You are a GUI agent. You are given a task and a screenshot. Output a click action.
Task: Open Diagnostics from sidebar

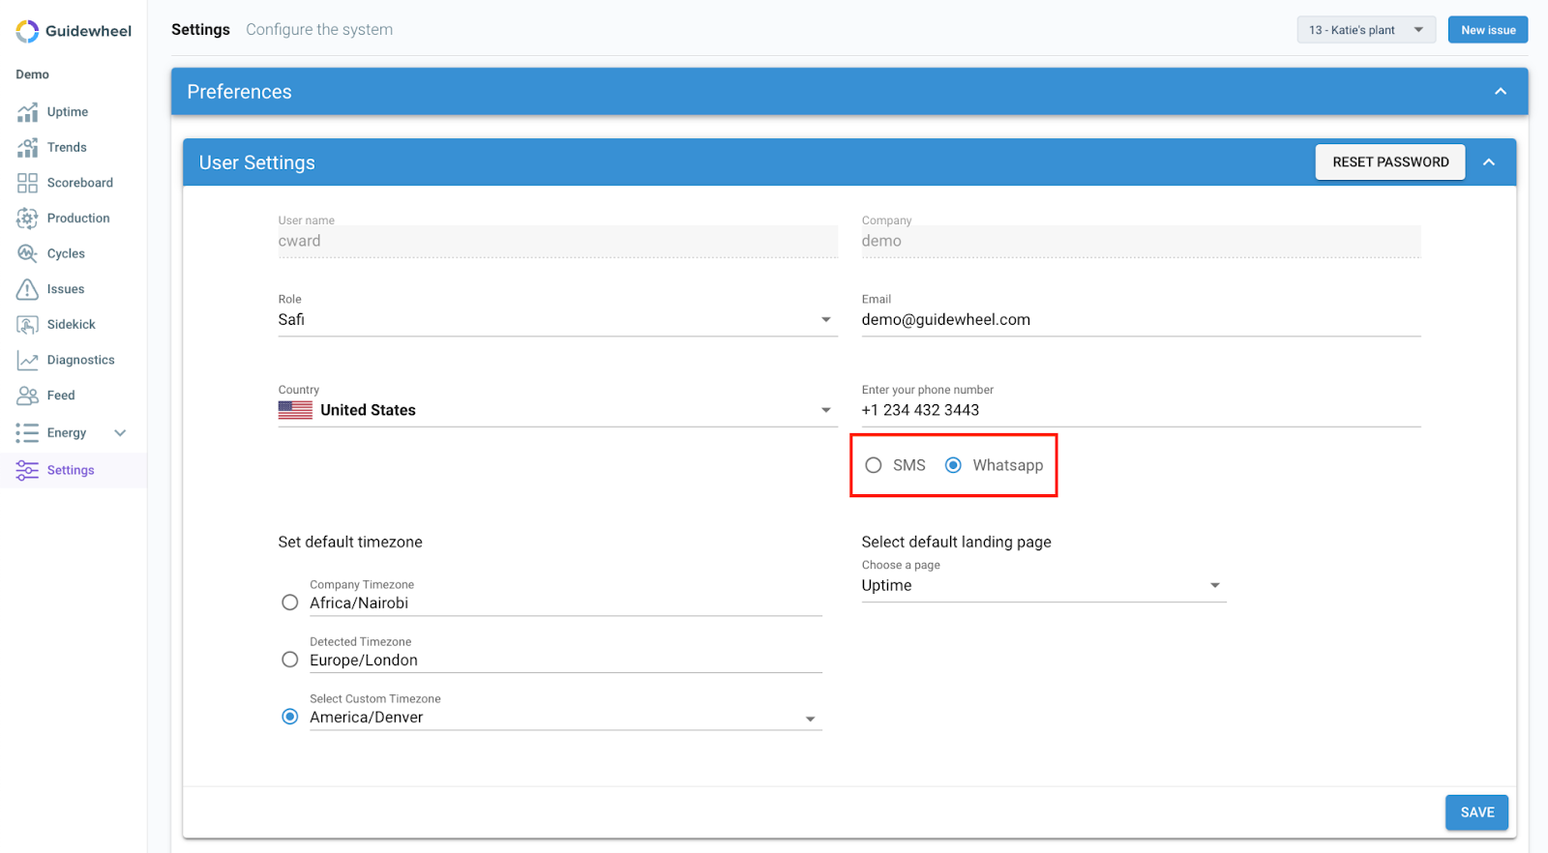(81, 360)
